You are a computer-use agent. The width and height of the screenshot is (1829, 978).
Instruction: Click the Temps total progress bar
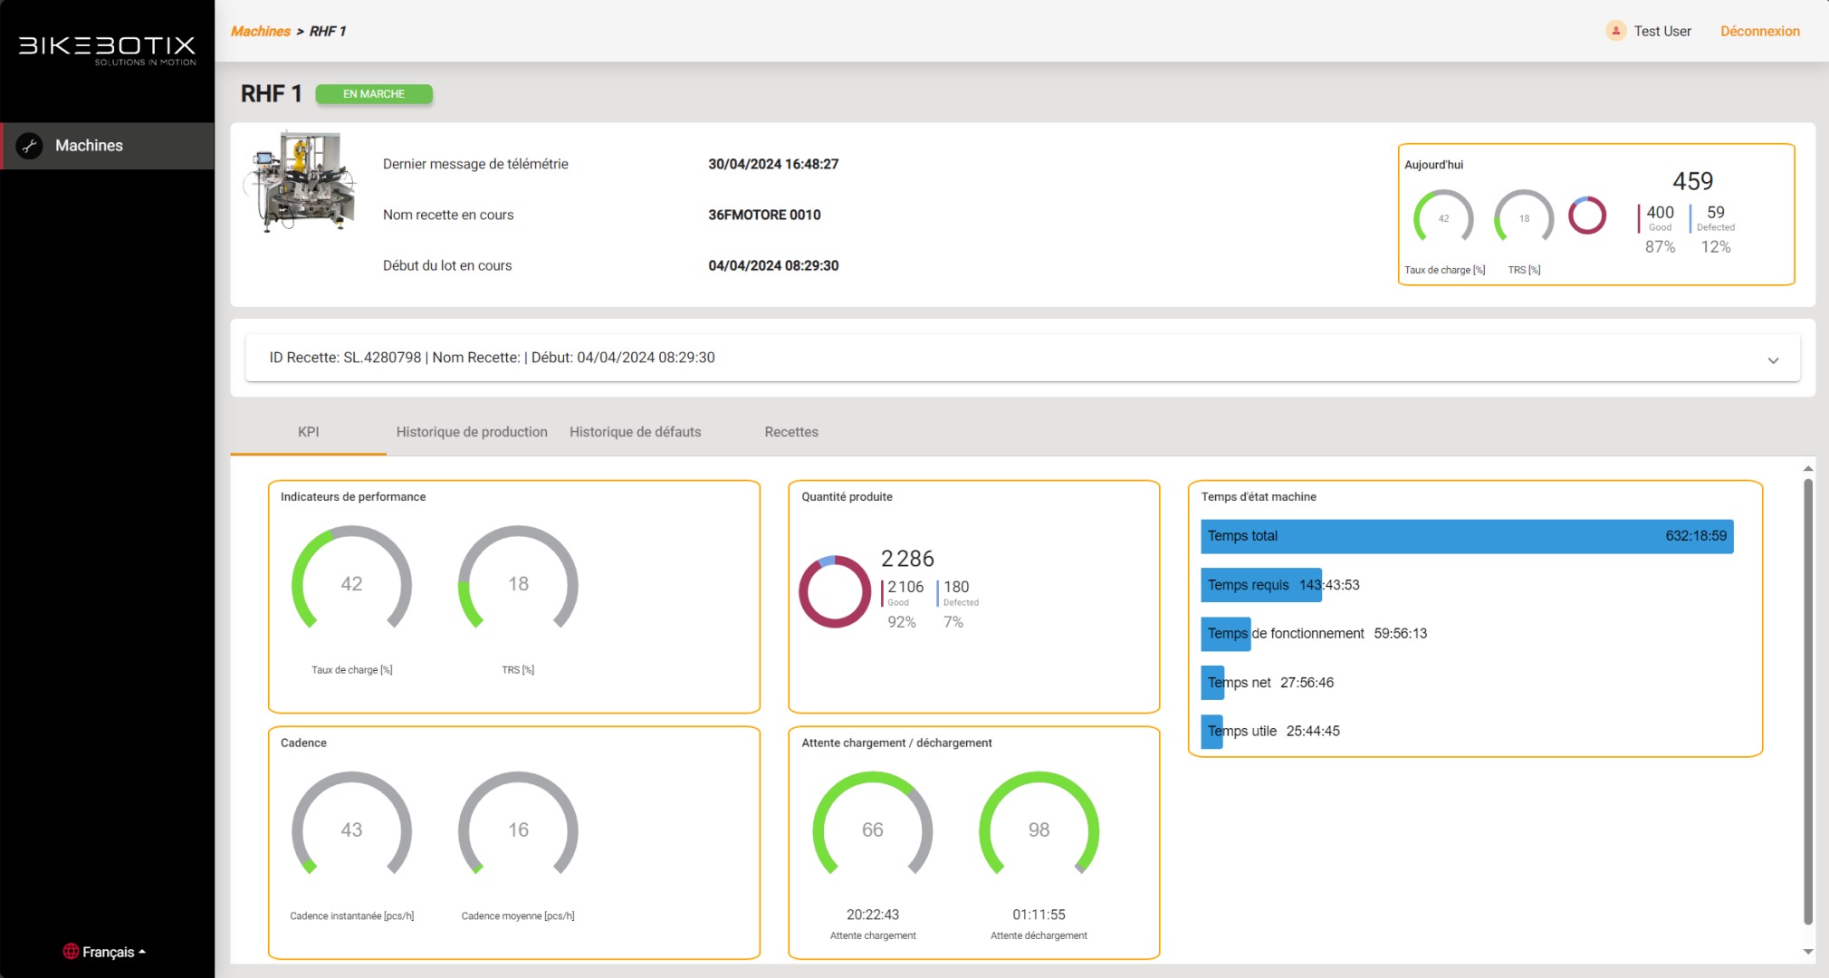[x=1466, y=536]
